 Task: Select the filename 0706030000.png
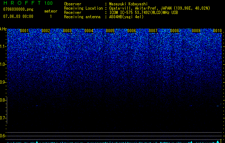coord(18,9)
